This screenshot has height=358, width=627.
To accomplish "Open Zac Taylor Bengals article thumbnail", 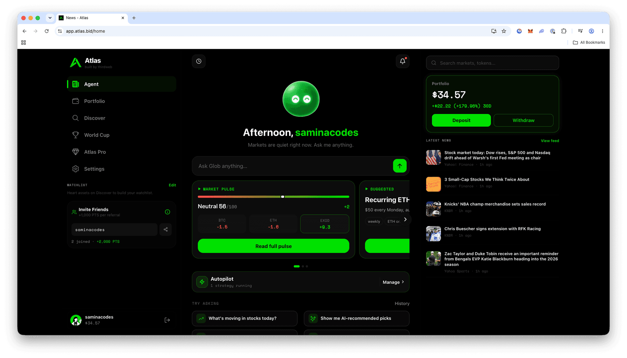I will (433, 259).
